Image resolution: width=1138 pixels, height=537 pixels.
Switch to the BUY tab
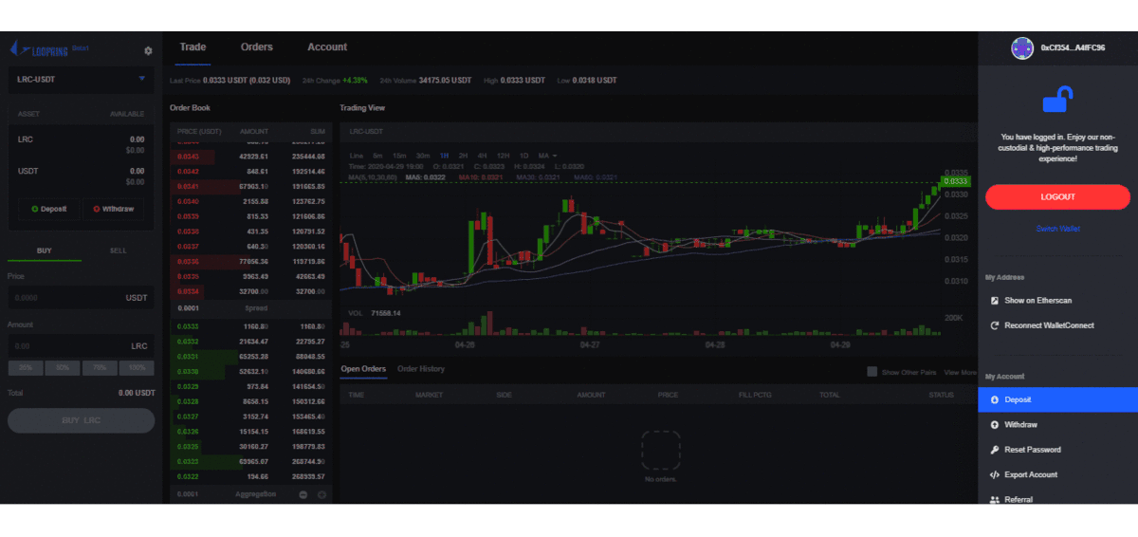point(44,250)
